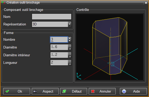Click the cyan axis triad in preview

[79, 76]
